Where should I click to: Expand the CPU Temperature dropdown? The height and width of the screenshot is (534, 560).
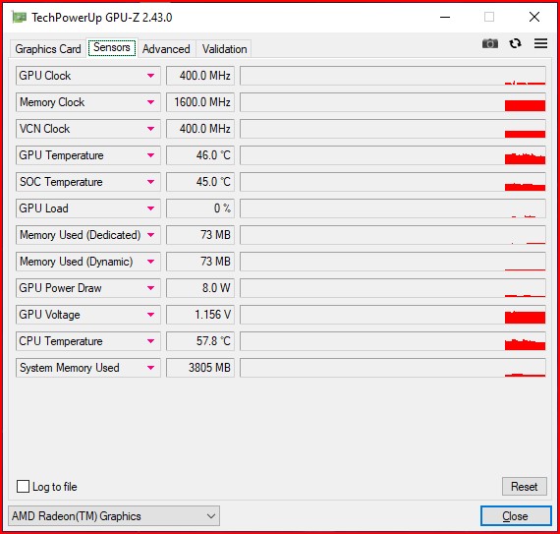pyautogui.click(x=150, y=341)
